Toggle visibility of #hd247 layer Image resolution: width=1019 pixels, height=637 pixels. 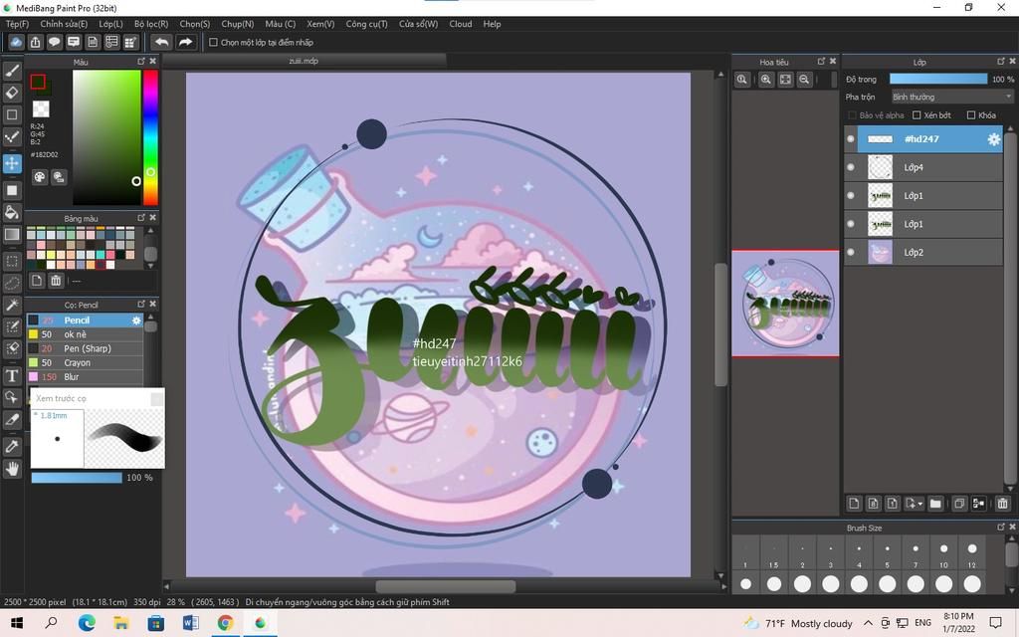[851, 139]
